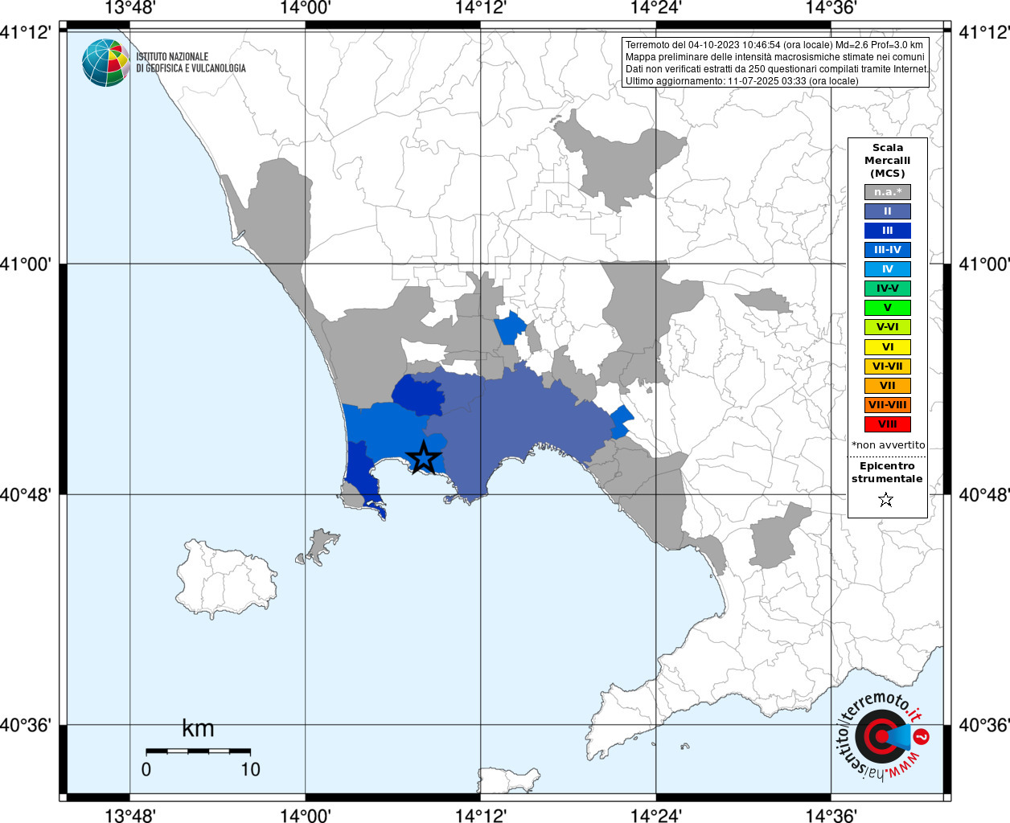Select the VI yellow legend swatch
Image resolution: width=1010 pixels, height=823 pixels.
click(x=888, y=347)
